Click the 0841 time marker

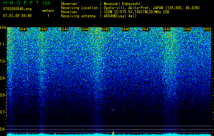pos(23,29)
